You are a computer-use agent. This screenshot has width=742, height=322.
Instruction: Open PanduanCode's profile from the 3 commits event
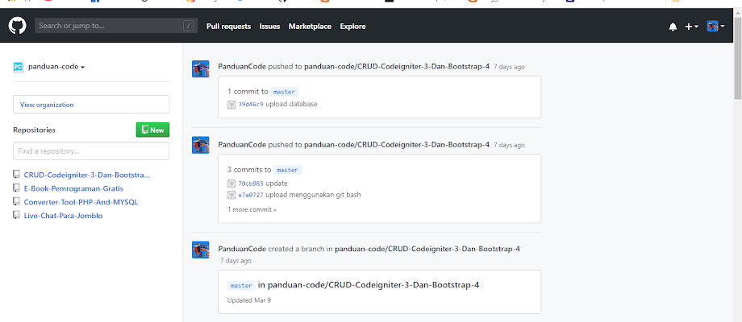(242, 144)
